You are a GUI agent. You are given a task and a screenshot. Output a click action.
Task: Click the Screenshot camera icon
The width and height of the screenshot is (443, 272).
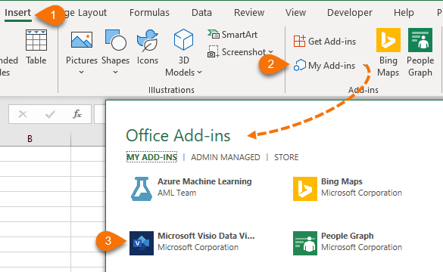click(x=213, y=52)
